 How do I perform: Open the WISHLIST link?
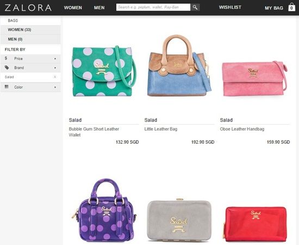click(230, 7)
